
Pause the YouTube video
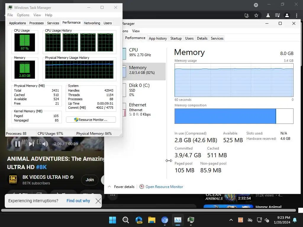pos(17,144)
